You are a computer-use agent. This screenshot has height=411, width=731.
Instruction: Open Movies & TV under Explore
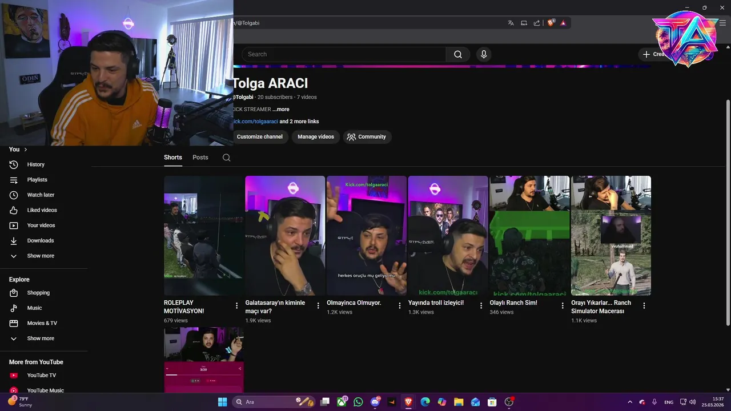click(42, 323)
